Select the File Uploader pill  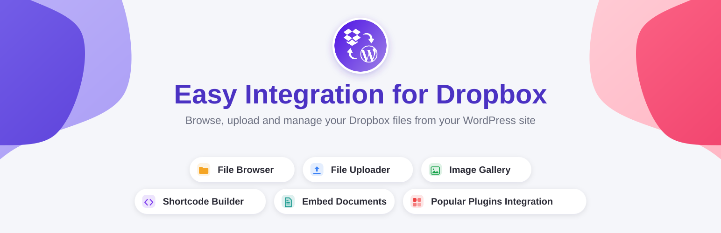pos(358,170)
